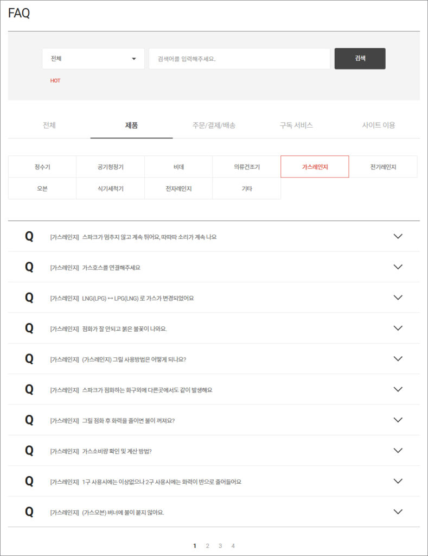
Task: Expand the spark won't stop question chevron
Action: [398, 236]
